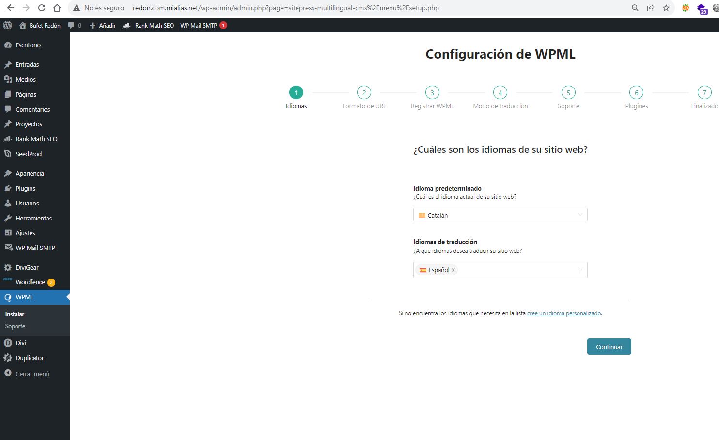Click the WP Mail SMTP red alert badge
This screenshot has width=719, height=440.
tap(223, 25)
